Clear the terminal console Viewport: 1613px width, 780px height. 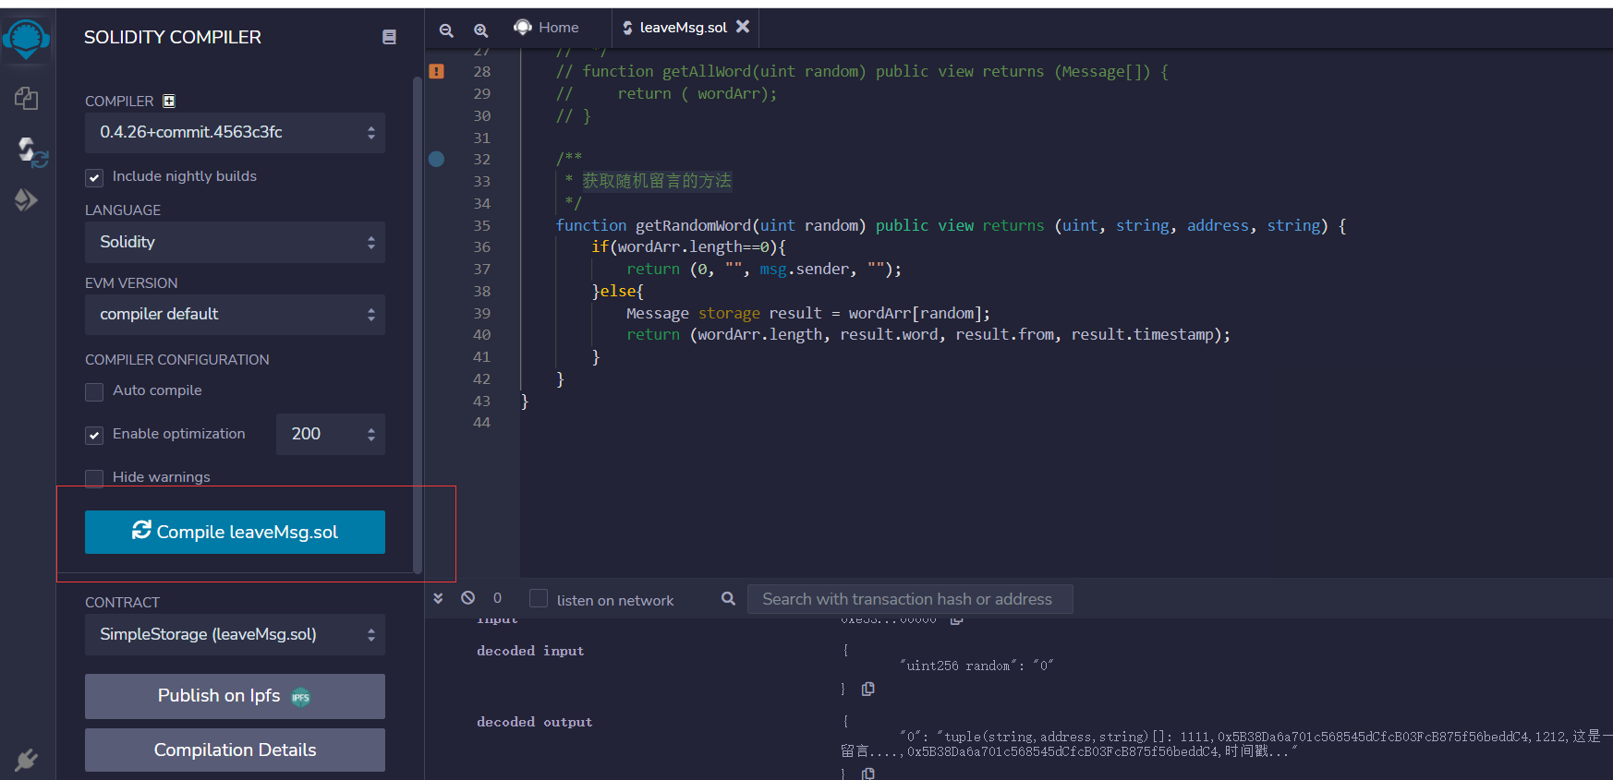[468, 598]
